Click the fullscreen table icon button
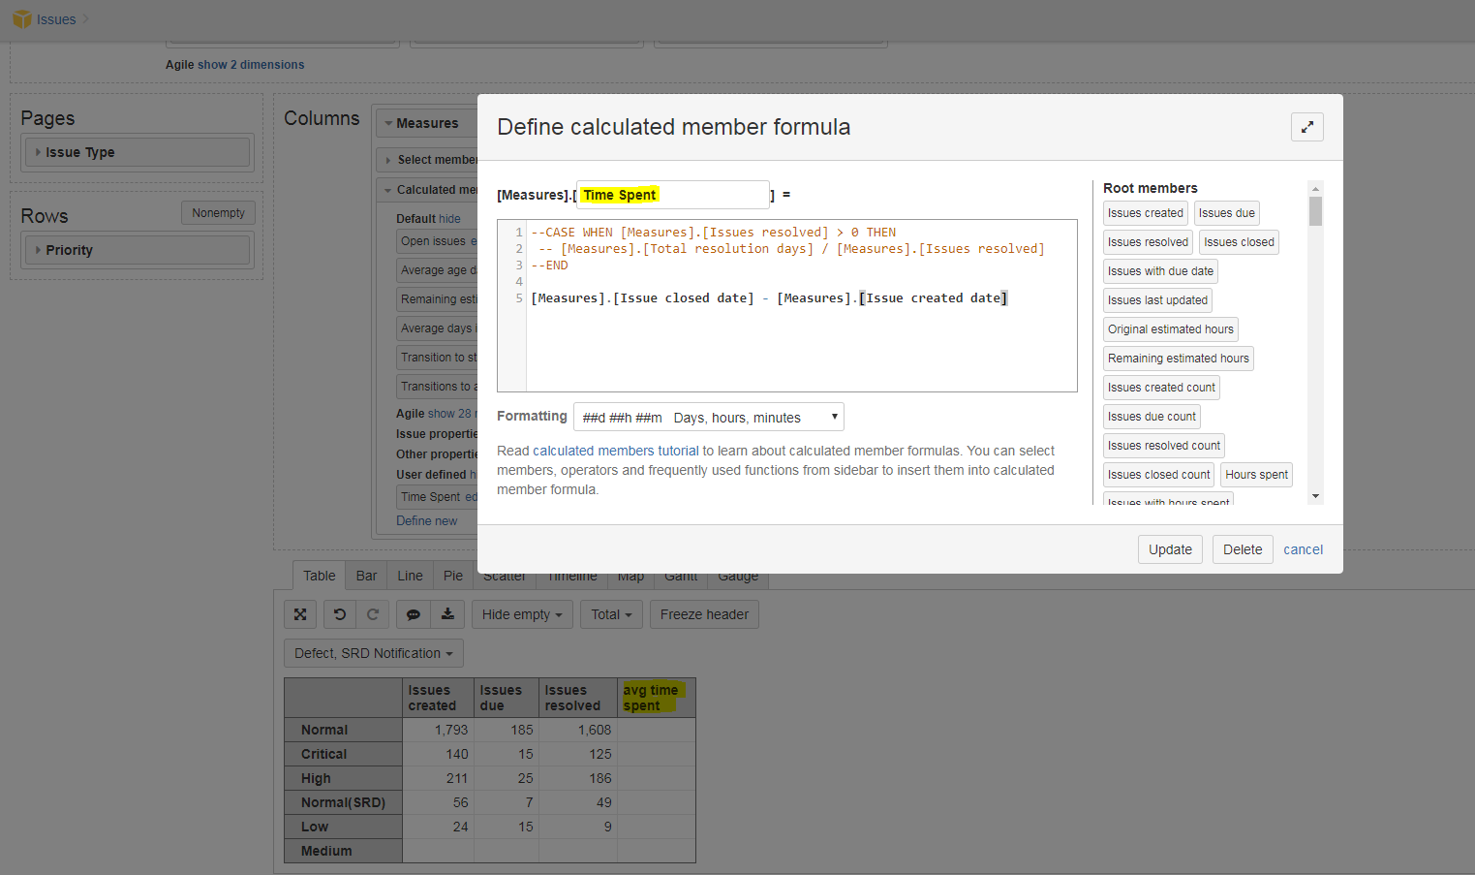The width and height of the screenshot is (1475, 875). click(x=300, y=614)
